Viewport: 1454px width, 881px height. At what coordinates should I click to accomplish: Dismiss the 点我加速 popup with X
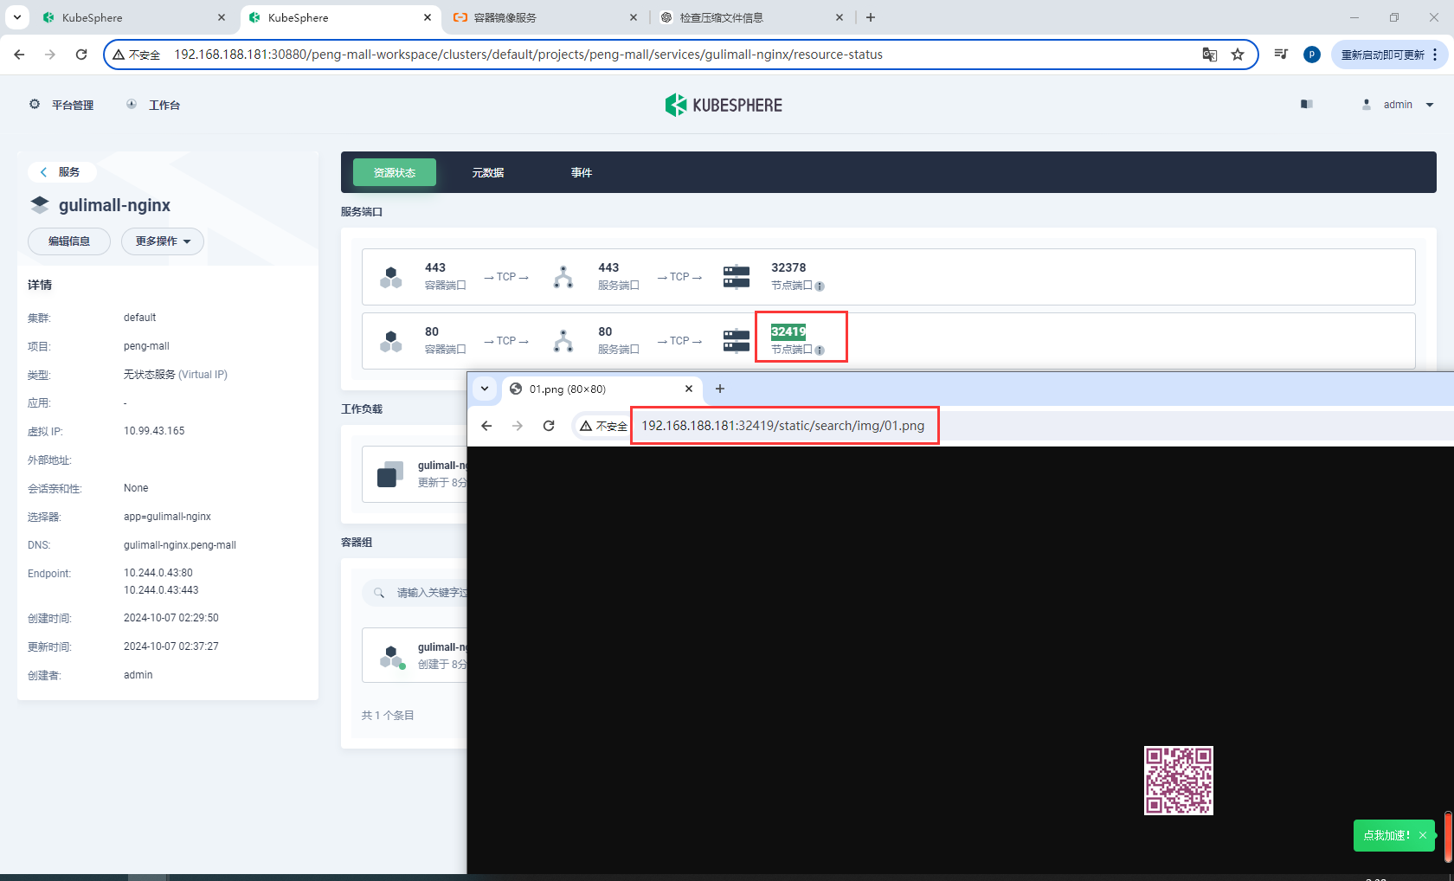pyautogui.click(x=1423, y=835)
